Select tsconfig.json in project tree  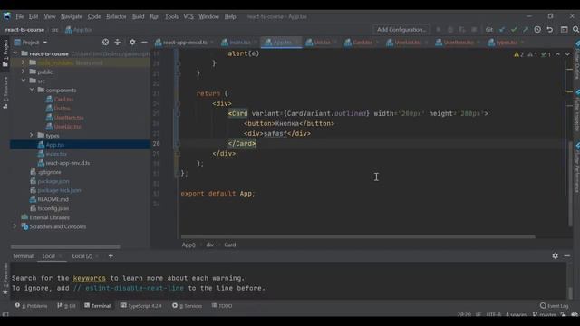point(53,208)
